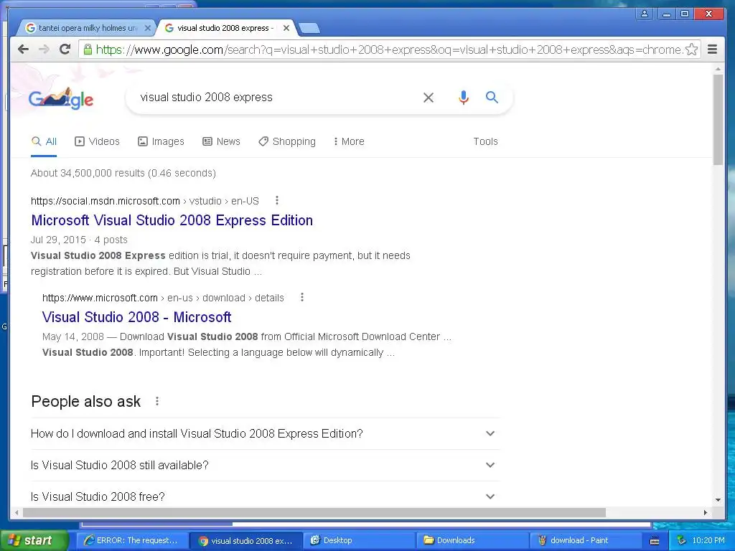This screenshot has height=551, width=735.
Task: Switch to News results
Action: click(221, 141)
